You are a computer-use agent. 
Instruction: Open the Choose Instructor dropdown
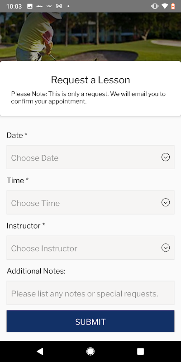tap(90, 248)
